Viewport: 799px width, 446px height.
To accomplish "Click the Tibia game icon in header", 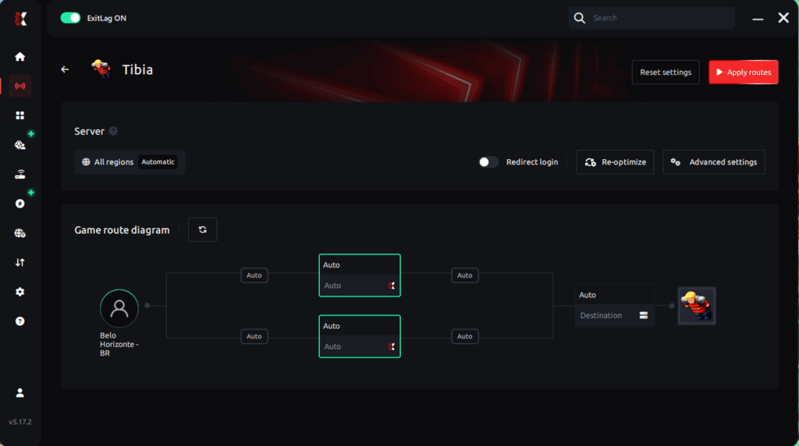I will pos(101,69).
